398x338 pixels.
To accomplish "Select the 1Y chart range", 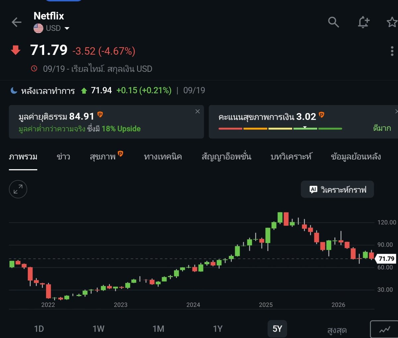I will 218,329.
